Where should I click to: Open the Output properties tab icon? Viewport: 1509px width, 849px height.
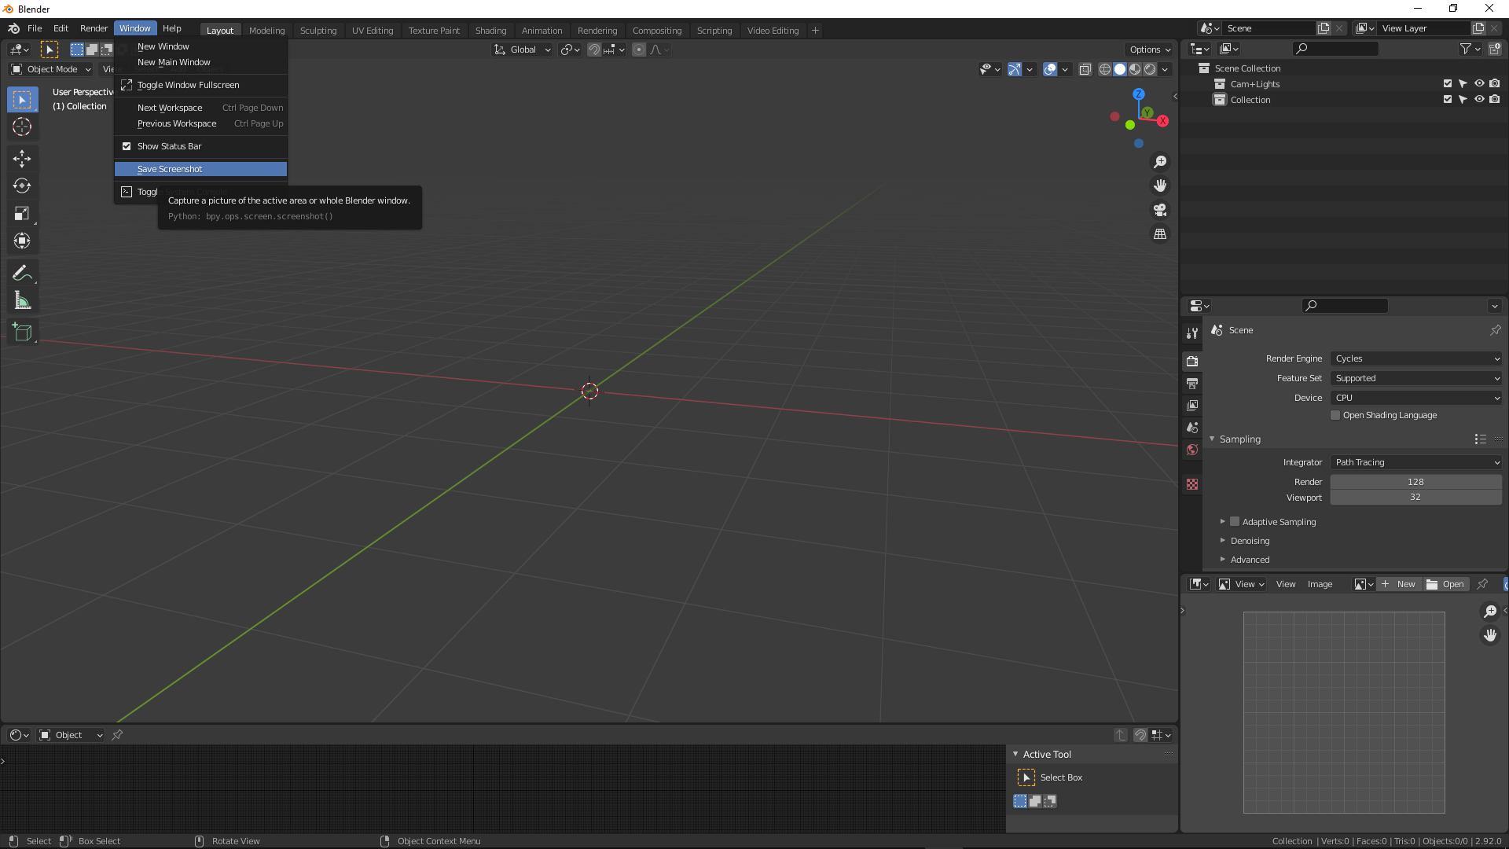pyautogui.click(x=1192, y=384)
